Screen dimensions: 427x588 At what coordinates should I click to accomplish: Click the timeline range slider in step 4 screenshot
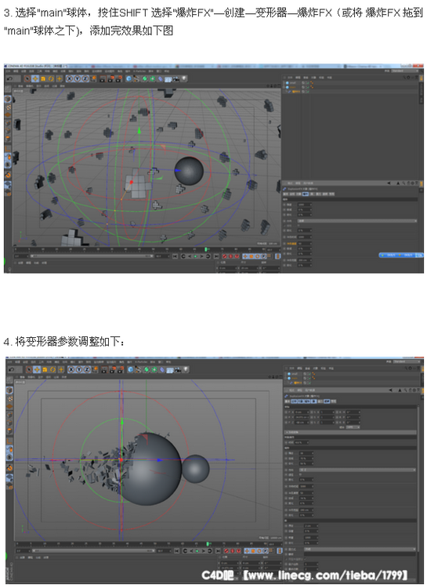pos(93,550)
